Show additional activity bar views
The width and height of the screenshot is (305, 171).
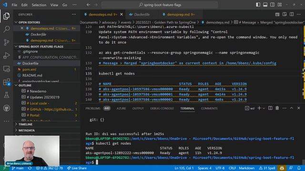[x=6, y=121]
